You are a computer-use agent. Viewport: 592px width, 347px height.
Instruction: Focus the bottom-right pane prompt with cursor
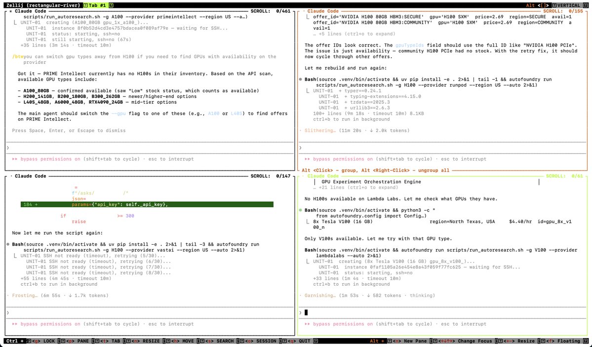[442, 312]
